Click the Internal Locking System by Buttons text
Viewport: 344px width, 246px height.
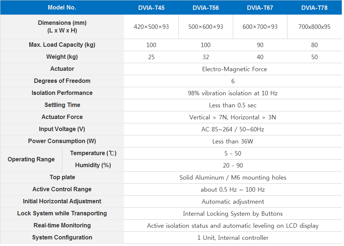point(233,214)
